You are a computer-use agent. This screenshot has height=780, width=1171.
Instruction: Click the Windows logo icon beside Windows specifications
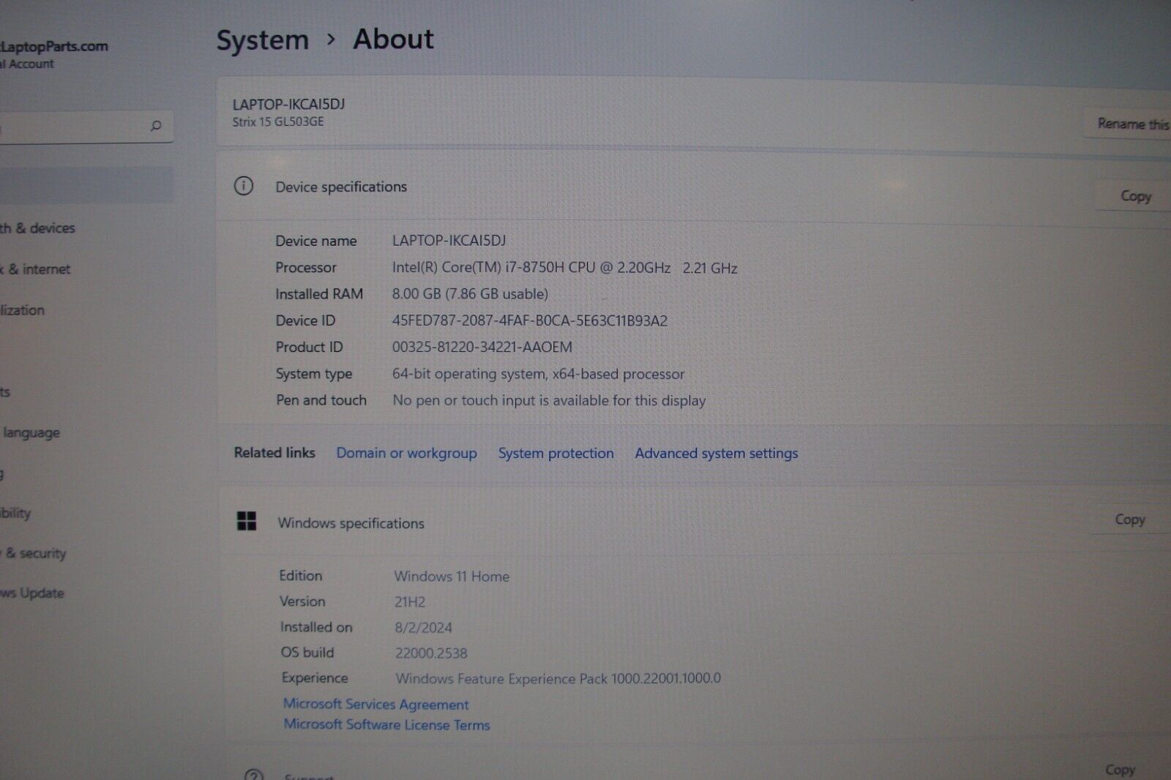coord(247,521)
